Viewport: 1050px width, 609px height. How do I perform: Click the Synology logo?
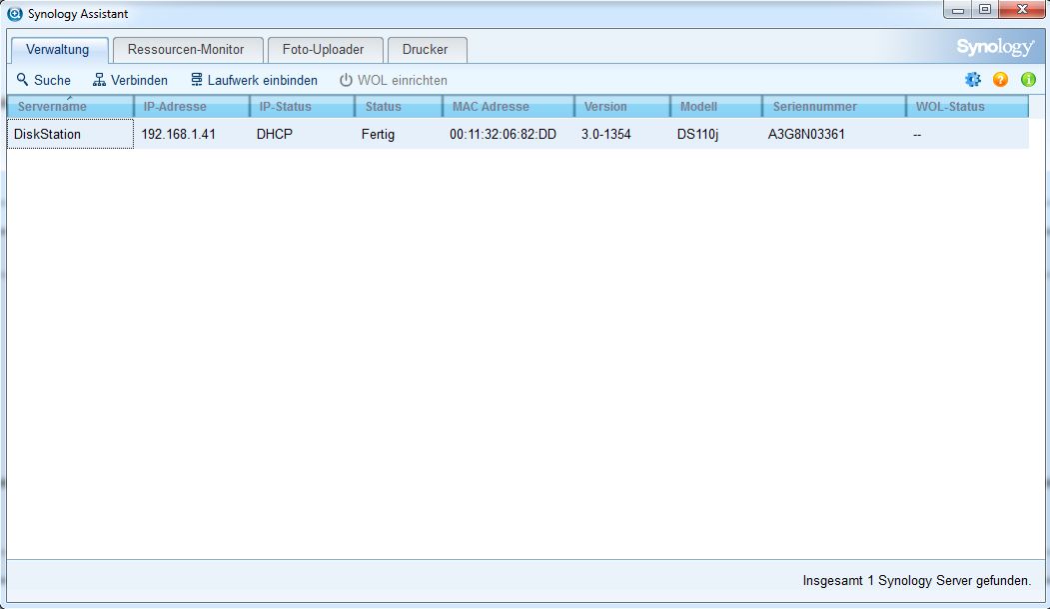click(x=994, y=48)
